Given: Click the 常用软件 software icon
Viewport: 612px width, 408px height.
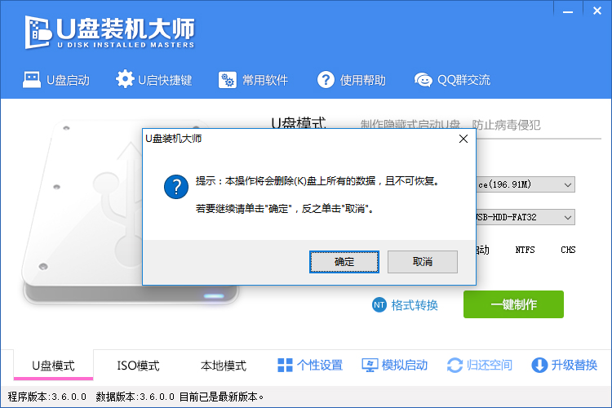Looking at the screenshot, I should click(227, 80).
